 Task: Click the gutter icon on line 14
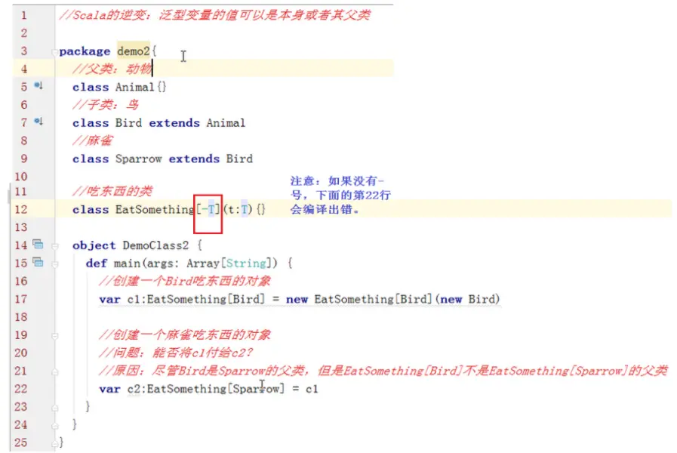(38, 245)
